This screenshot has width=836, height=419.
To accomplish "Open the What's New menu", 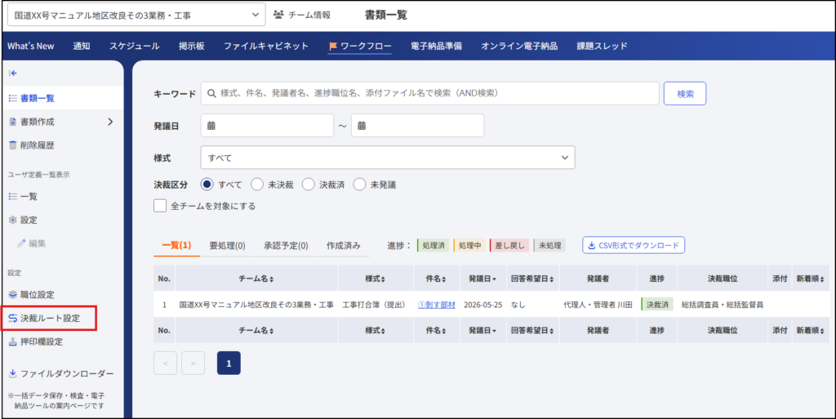I will [x=31, y=47].
